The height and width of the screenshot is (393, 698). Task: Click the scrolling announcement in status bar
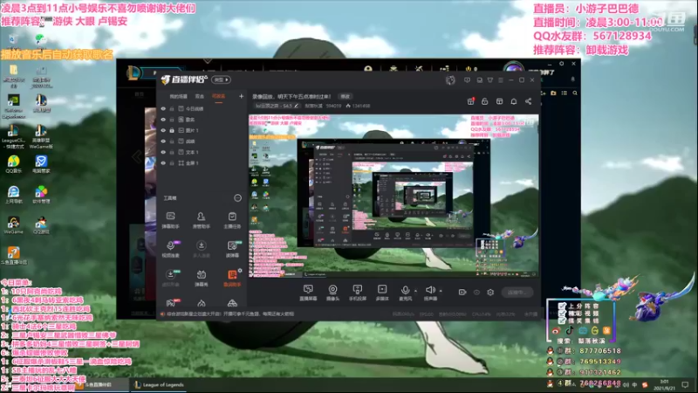[x=227, y=314]
